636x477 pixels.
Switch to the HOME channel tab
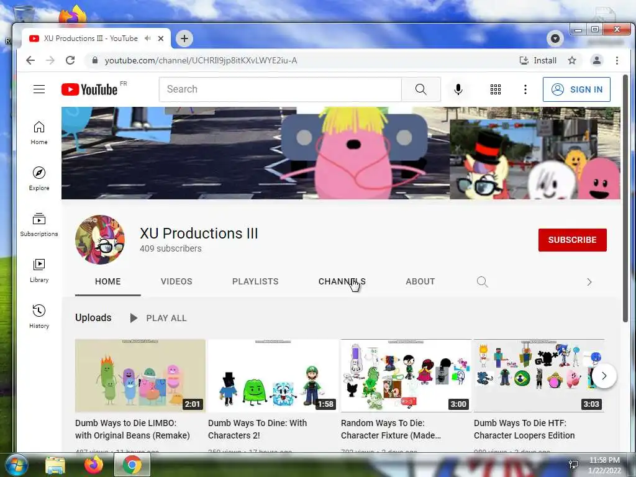[108, 281]
